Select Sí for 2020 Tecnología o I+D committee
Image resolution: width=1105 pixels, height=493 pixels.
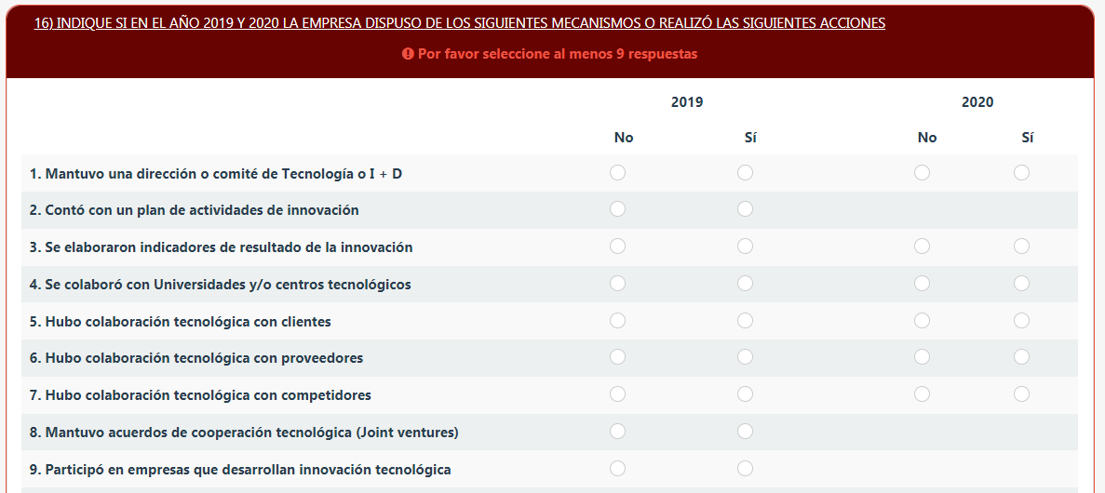click(1021, 173)
